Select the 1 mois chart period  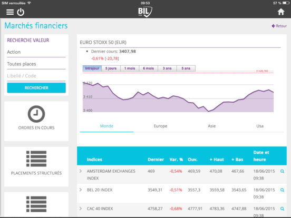[x=130, y=68]
